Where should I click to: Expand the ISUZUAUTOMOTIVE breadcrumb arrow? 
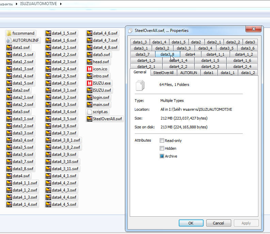click(x=61, y=4)
